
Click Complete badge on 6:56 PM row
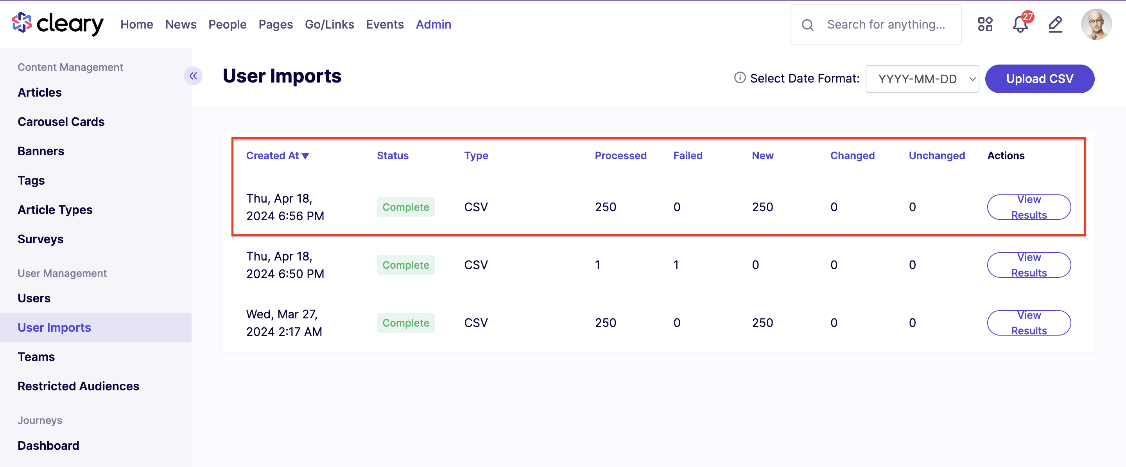(406, 207)
